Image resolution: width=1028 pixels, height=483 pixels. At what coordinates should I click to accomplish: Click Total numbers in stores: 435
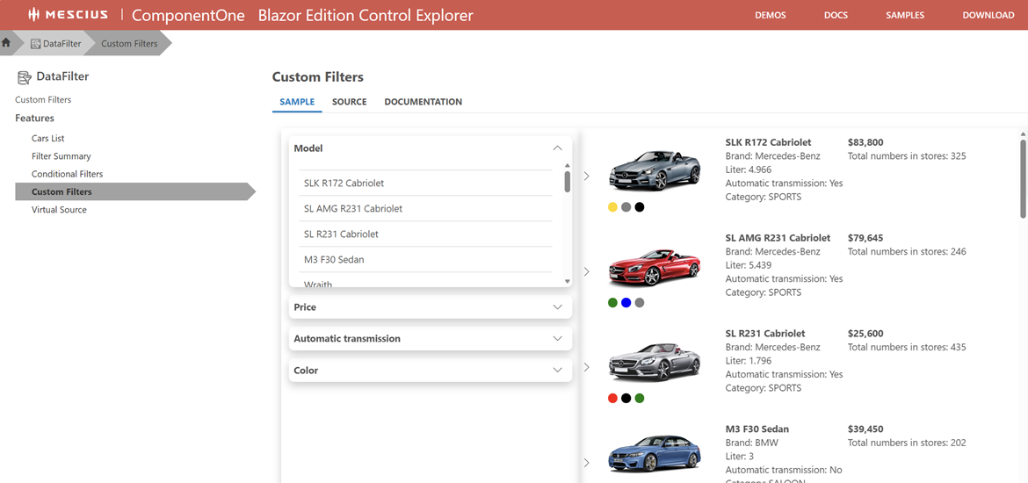click(x=907, y=348)
